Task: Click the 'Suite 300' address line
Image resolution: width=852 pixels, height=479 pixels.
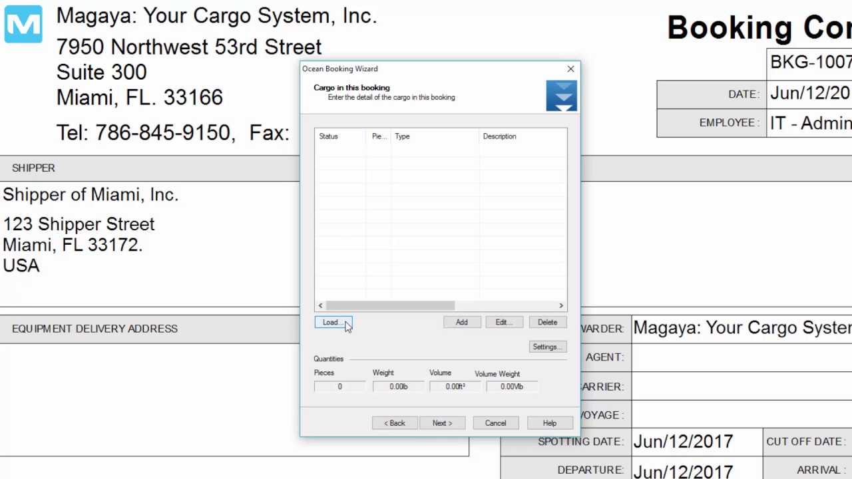Action: (x=101, y=72)
